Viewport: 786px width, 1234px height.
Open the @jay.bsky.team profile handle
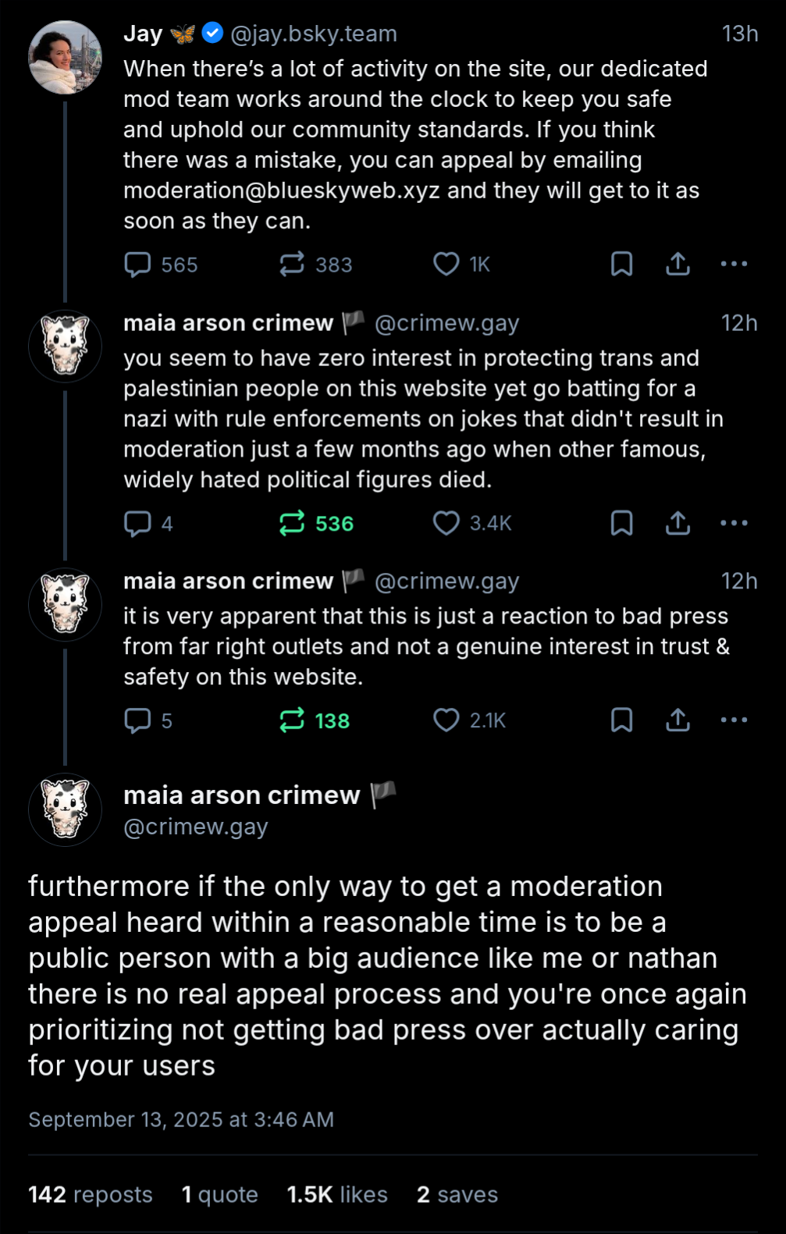coord(314,34)
